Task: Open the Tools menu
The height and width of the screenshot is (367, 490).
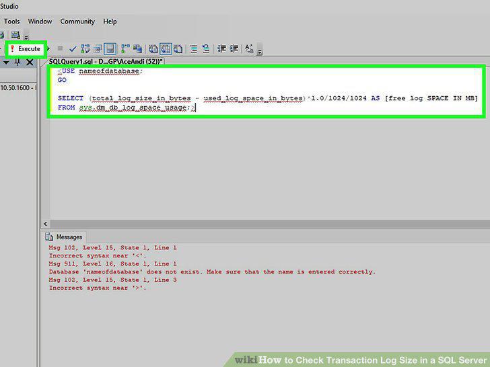Action: [x=12, y=22]
